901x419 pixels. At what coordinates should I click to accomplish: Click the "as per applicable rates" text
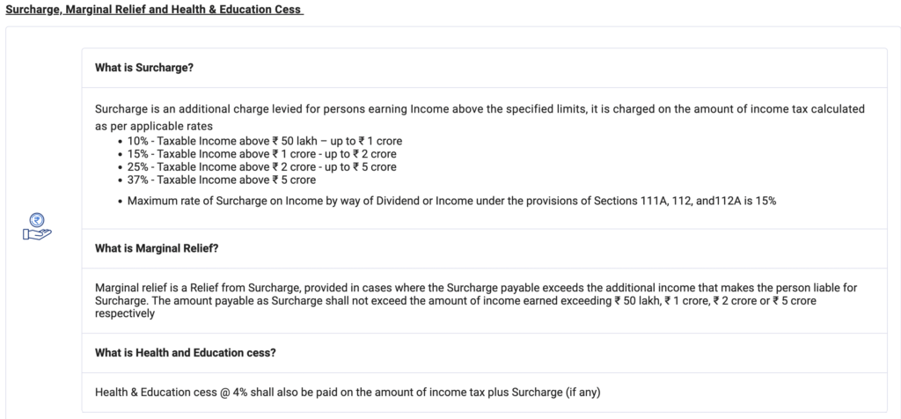[x=150, y=126]
